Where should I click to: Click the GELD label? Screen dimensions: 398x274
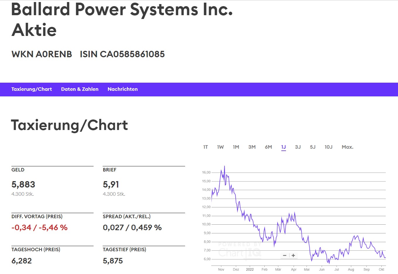18,170
